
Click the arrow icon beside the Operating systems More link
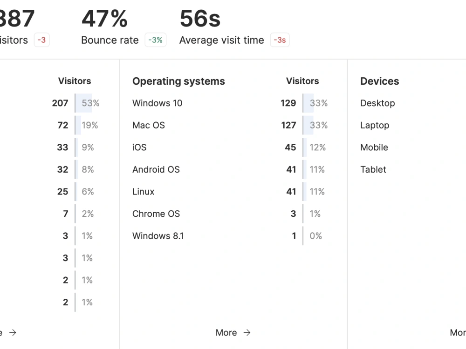[x=246, y=333]
